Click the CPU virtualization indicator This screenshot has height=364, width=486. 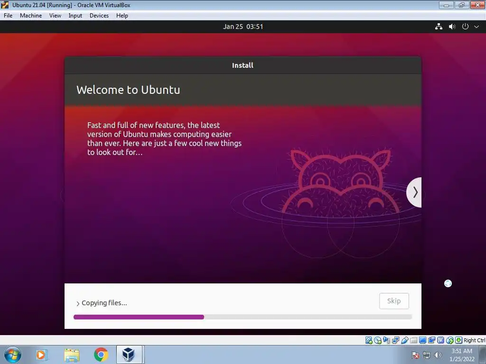tap(440, 340)
